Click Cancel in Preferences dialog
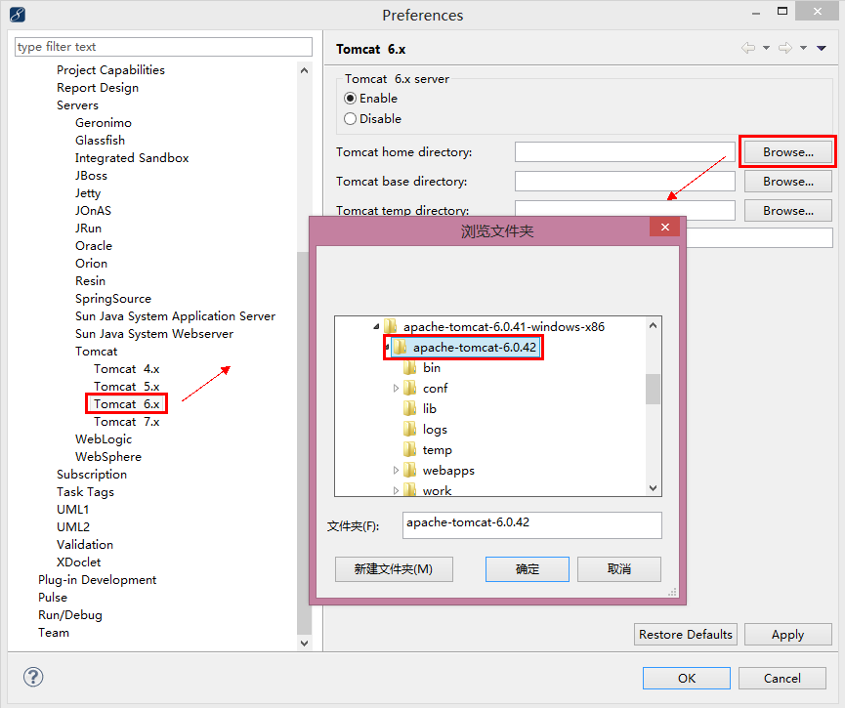 tap(782, 678)
